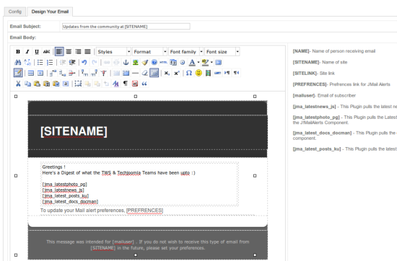The image size is (397, 261).
Task: Toggle underline formatting
Action: click(x=37, y=52)
